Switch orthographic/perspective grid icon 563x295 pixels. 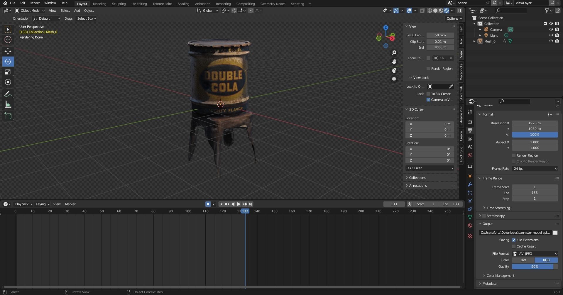394,79
